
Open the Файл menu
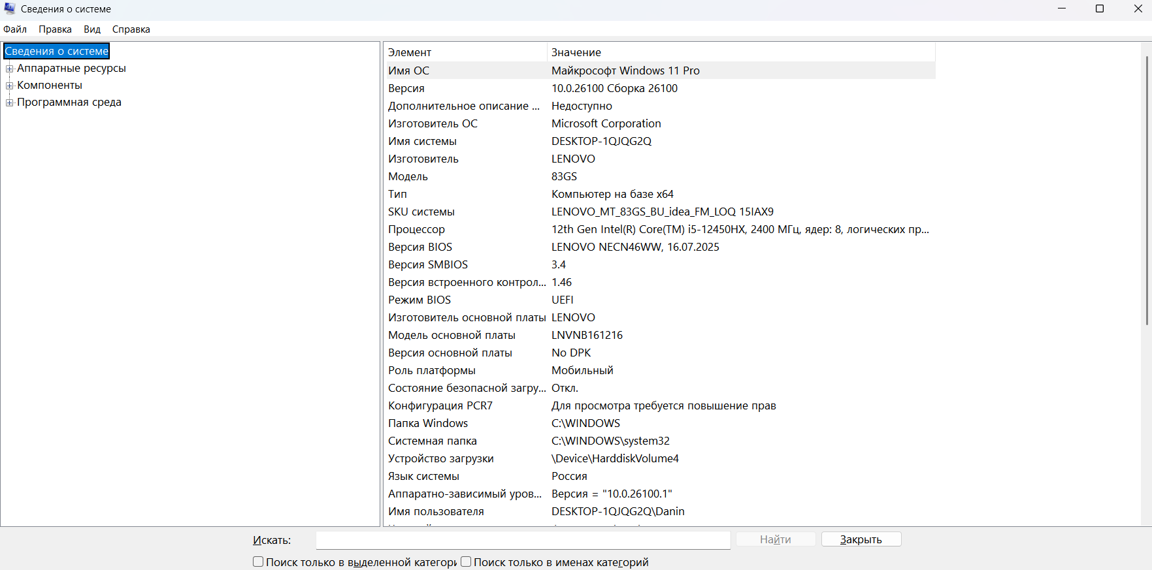tap(15, 29)
